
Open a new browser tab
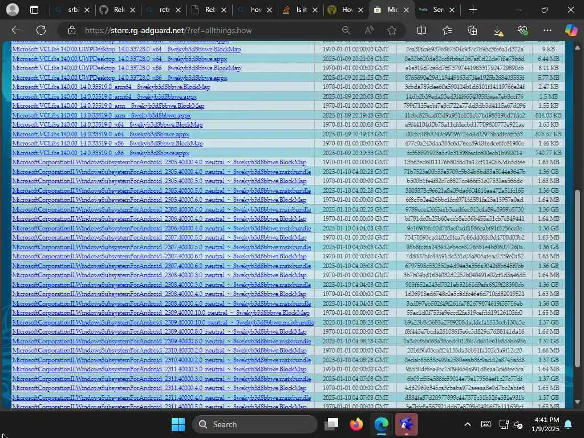(x=473, y=10)
